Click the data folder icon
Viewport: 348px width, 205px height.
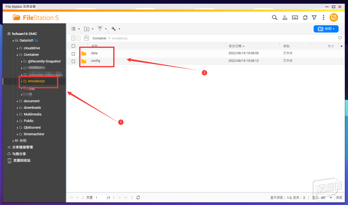84,53
